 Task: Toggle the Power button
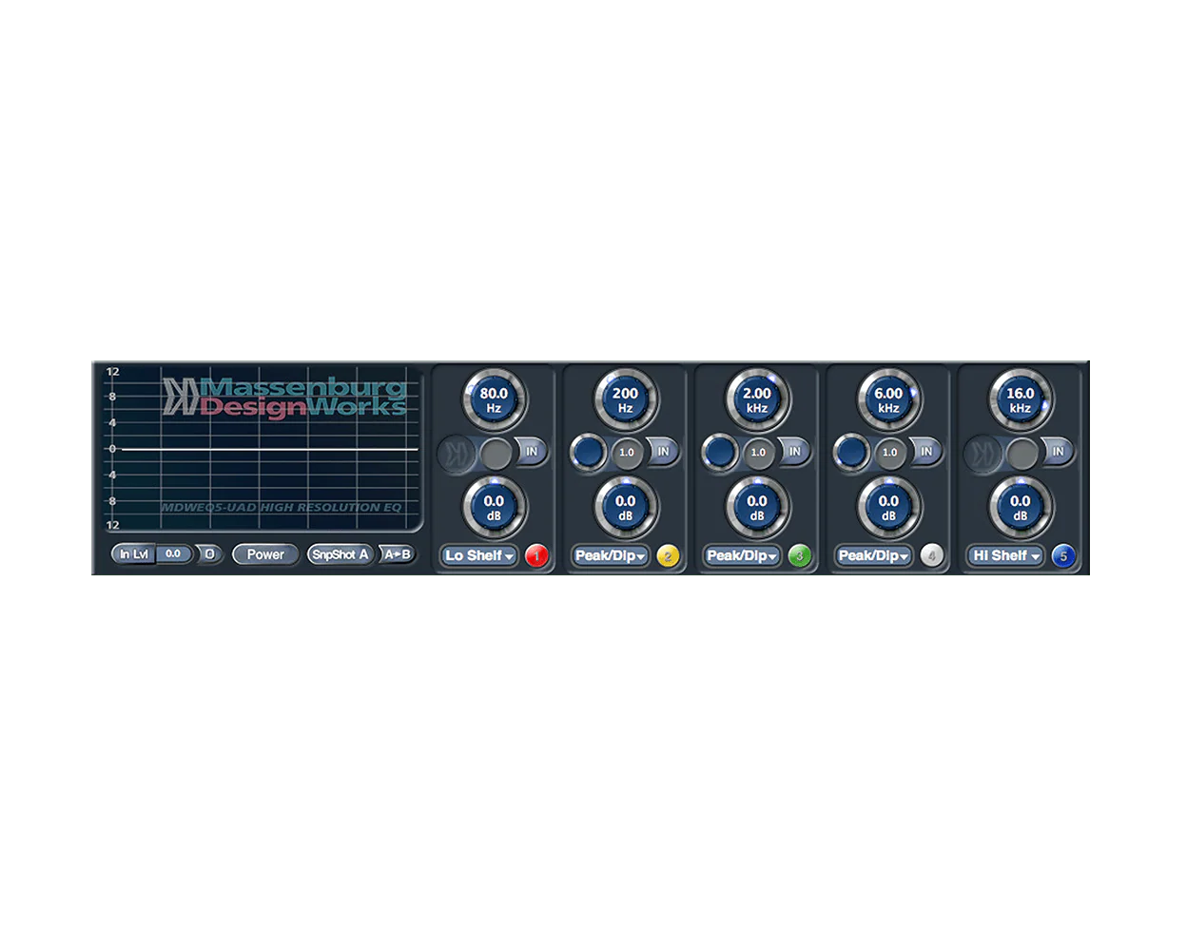[x=265, y=554]
